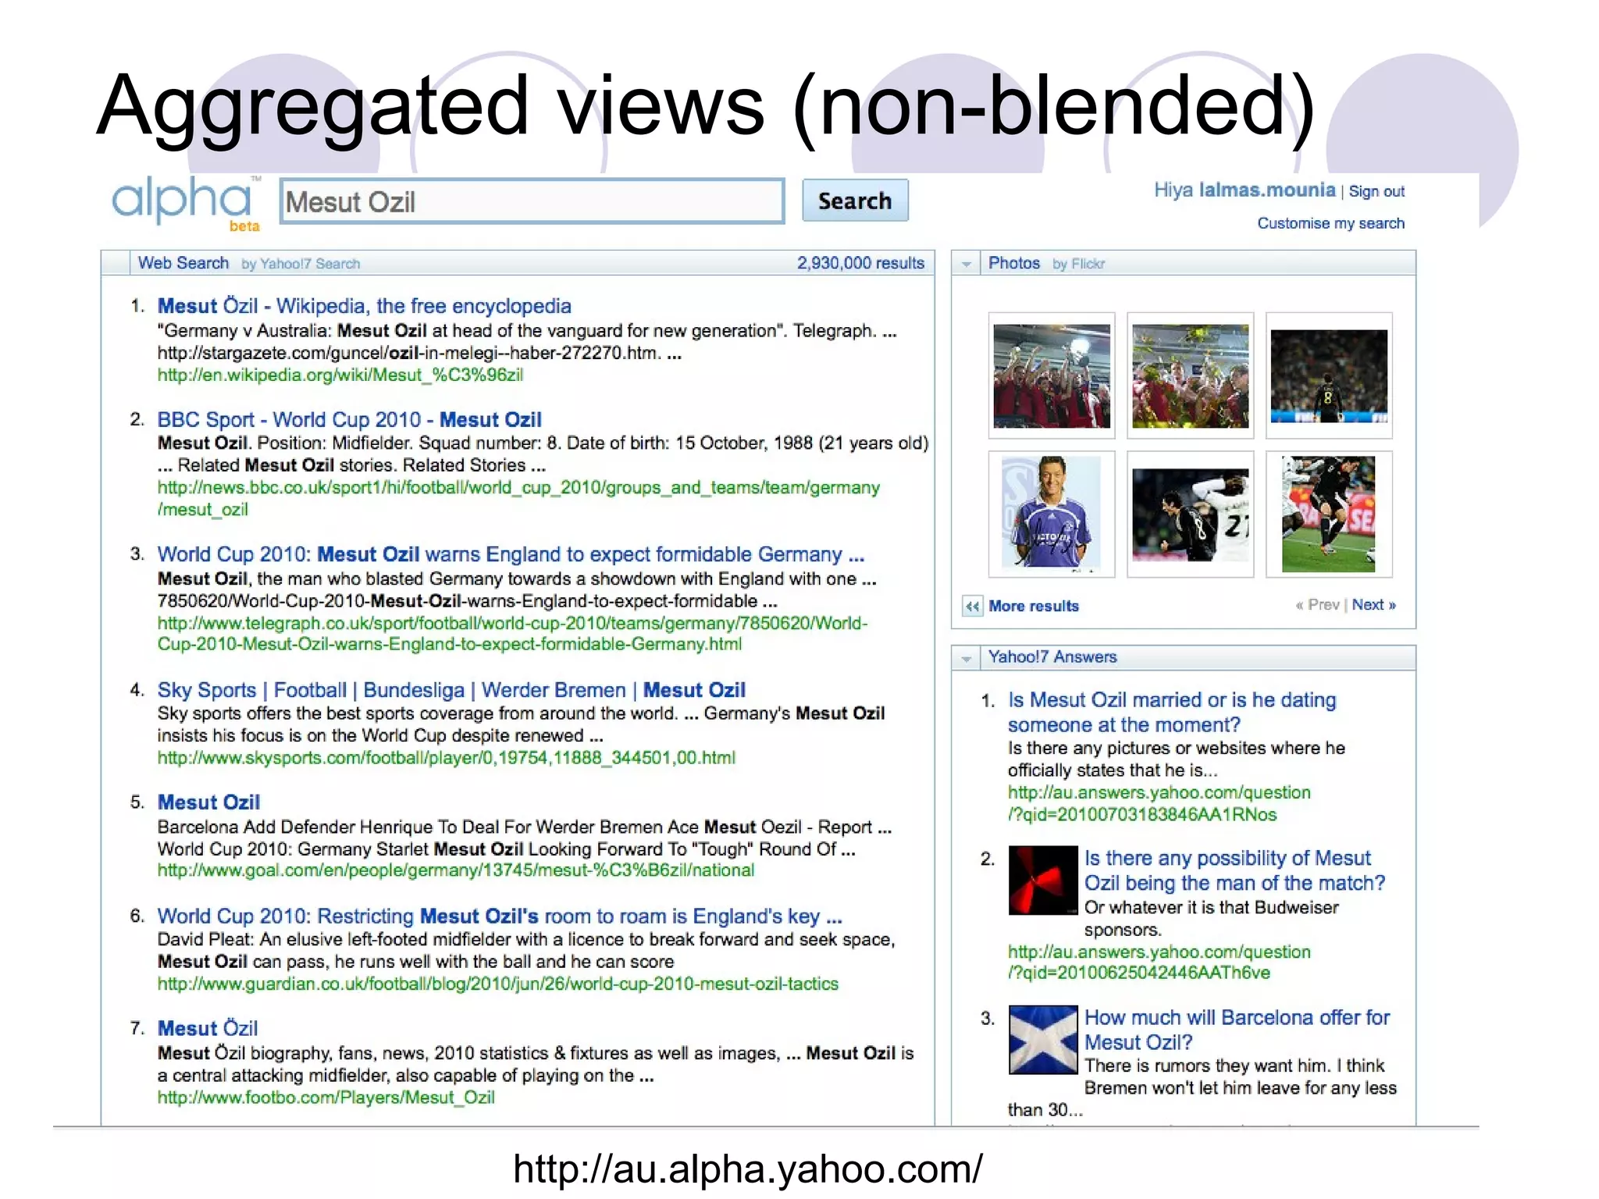Open second Flickr photo with confetti celebration
Viewport: 1599px width, 1199px height.
coord(1190,375)
